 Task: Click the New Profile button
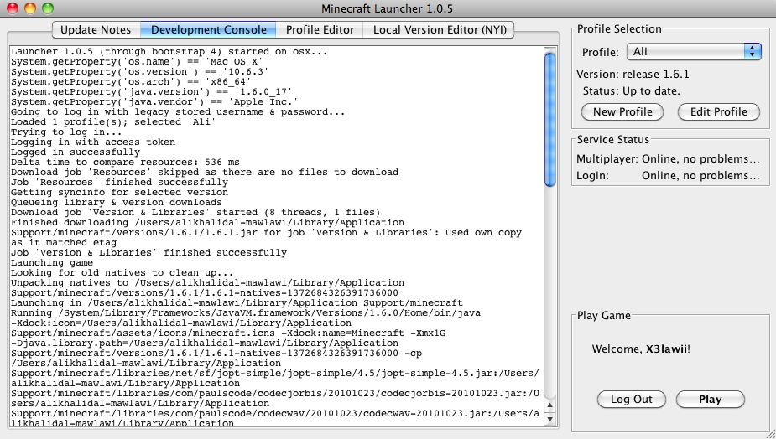(622, 111)
